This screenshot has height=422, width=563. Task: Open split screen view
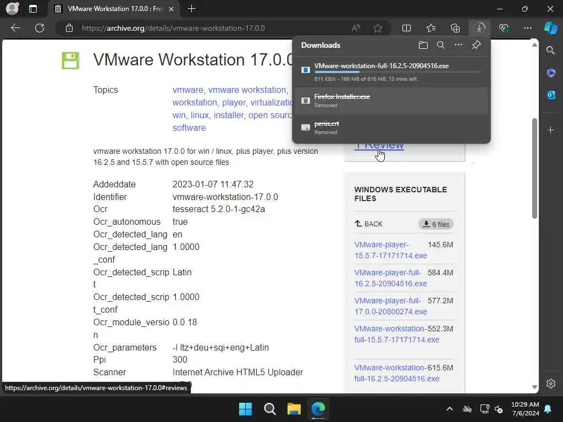406,28
